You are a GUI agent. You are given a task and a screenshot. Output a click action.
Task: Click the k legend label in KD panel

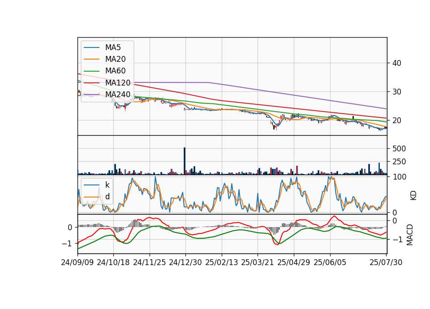[x=107, y=185]
